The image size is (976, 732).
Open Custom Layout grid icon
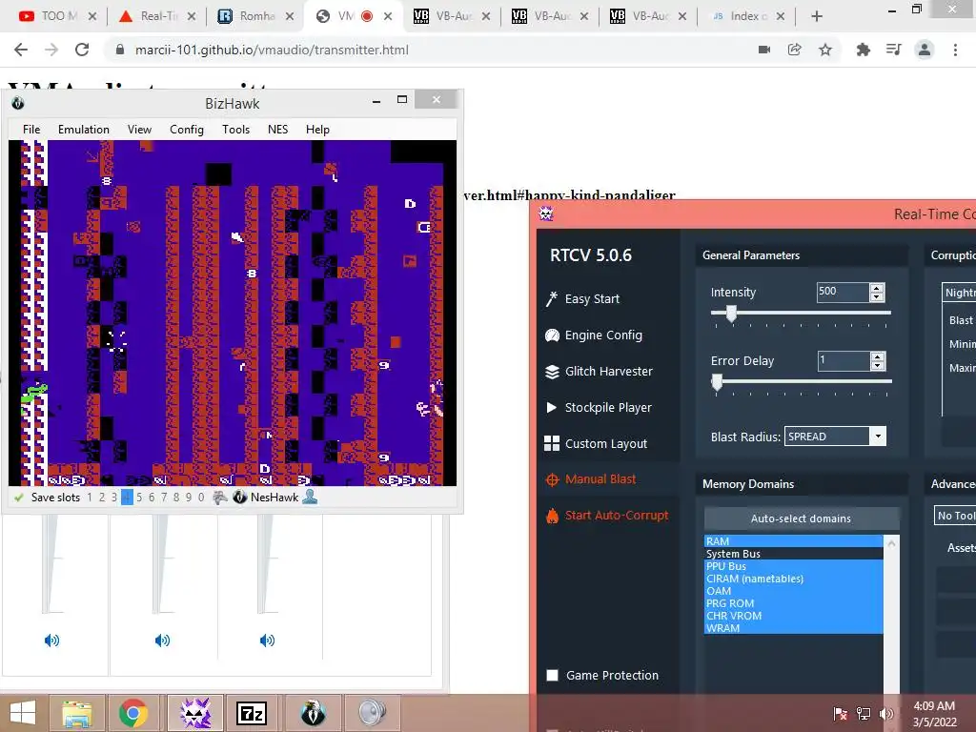(x=552, y=443)
